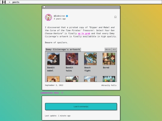Click the Load 0 comment(s) button
The image size is (162, 121).
pyautogui.click(x=81, y=107)
